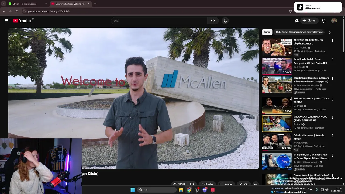The height and width of the screenshot is (194, 345).
Task: Click the TikTok dilaratutaal overlay
Action: 318,7
